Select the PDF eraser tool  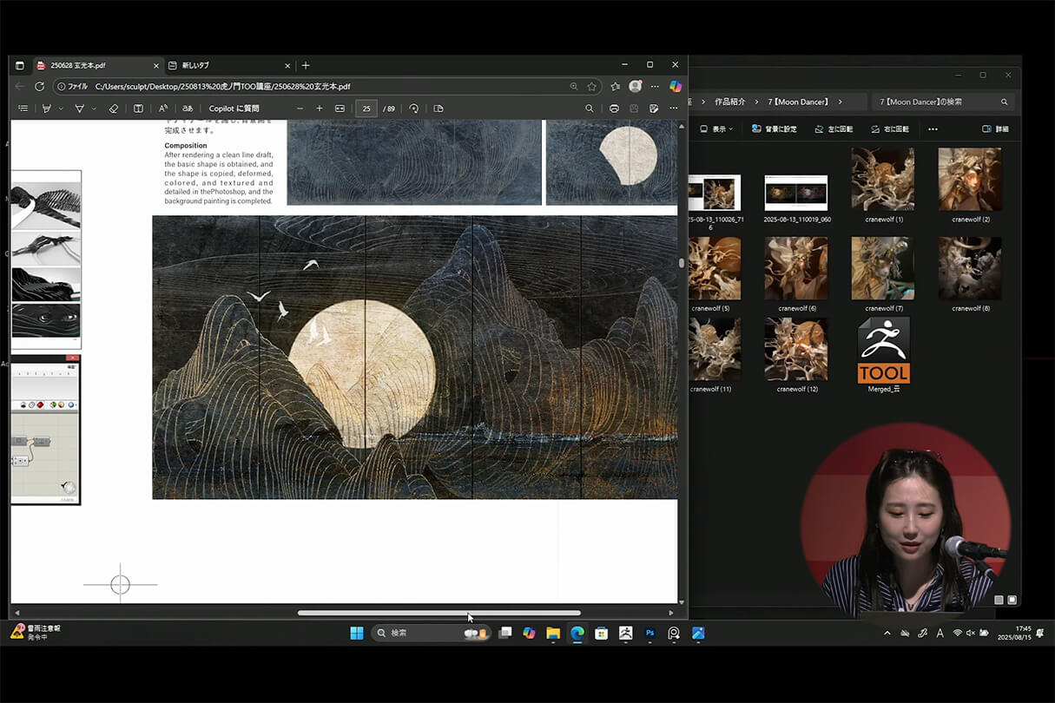click(113, 108)
